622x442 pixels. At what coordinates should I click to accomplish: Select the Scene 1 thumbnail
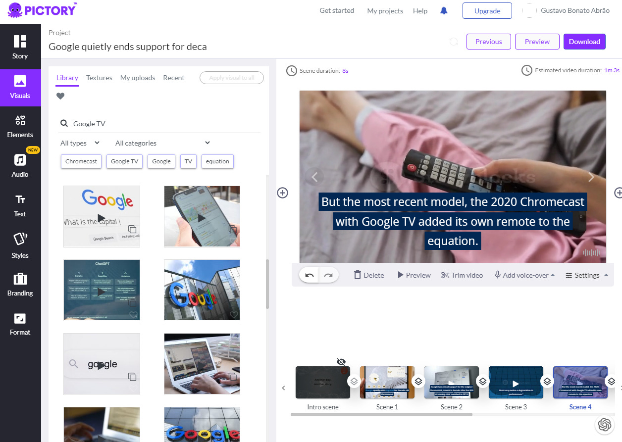click(387, 383)
